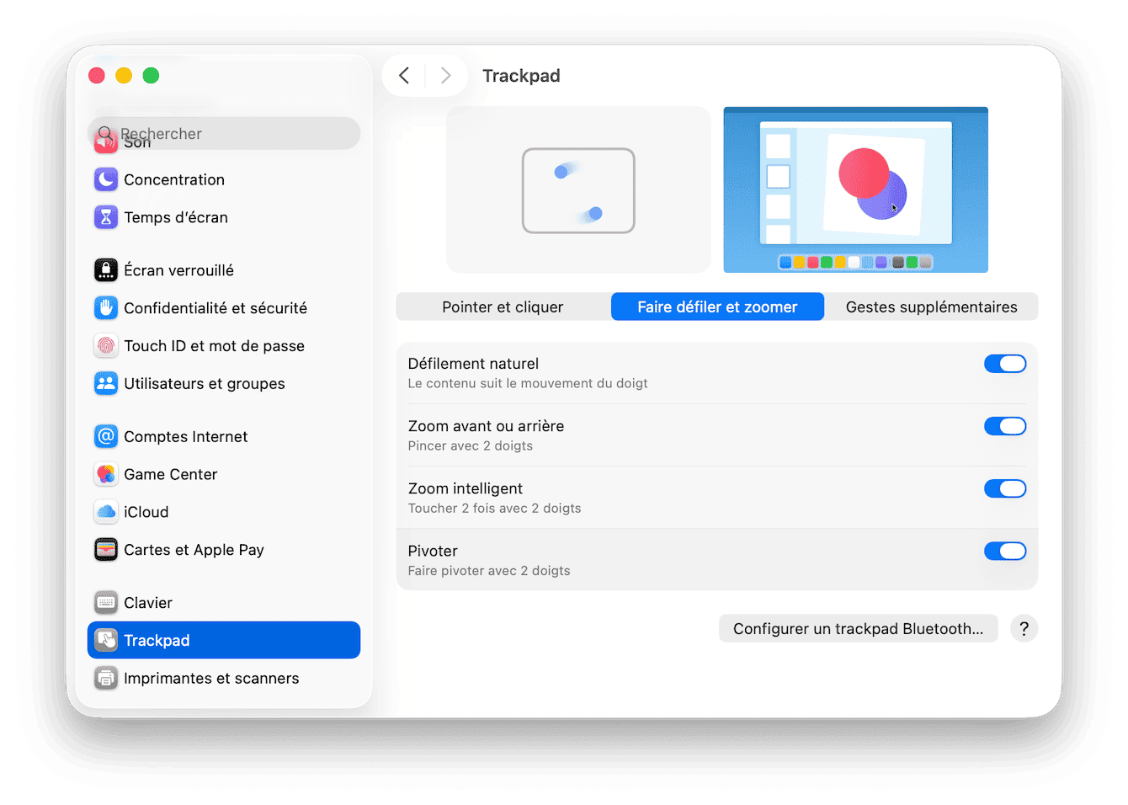The image size is (1128, 805).
Task: Click Configurer un trackpad Bluetooth button
Action: pos(858,628)
